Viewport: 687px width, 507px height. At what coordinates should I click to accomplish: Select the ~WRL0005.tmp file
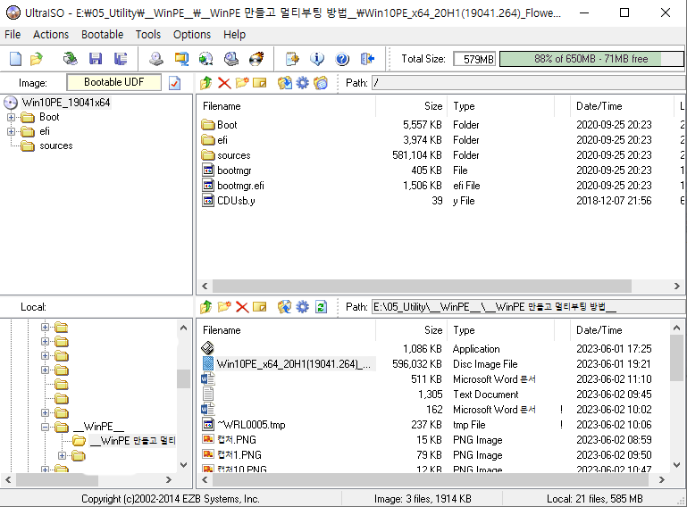(x=251, y=425)
